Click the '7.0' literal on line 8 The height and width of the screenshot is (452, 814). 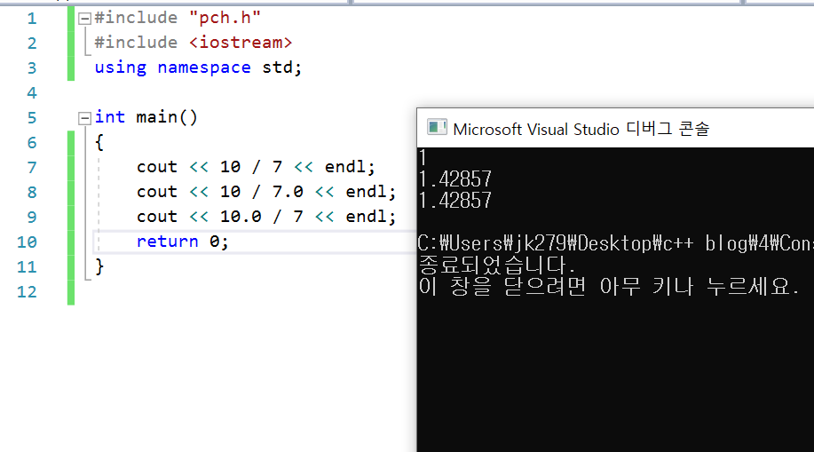[x=288, y=192]
